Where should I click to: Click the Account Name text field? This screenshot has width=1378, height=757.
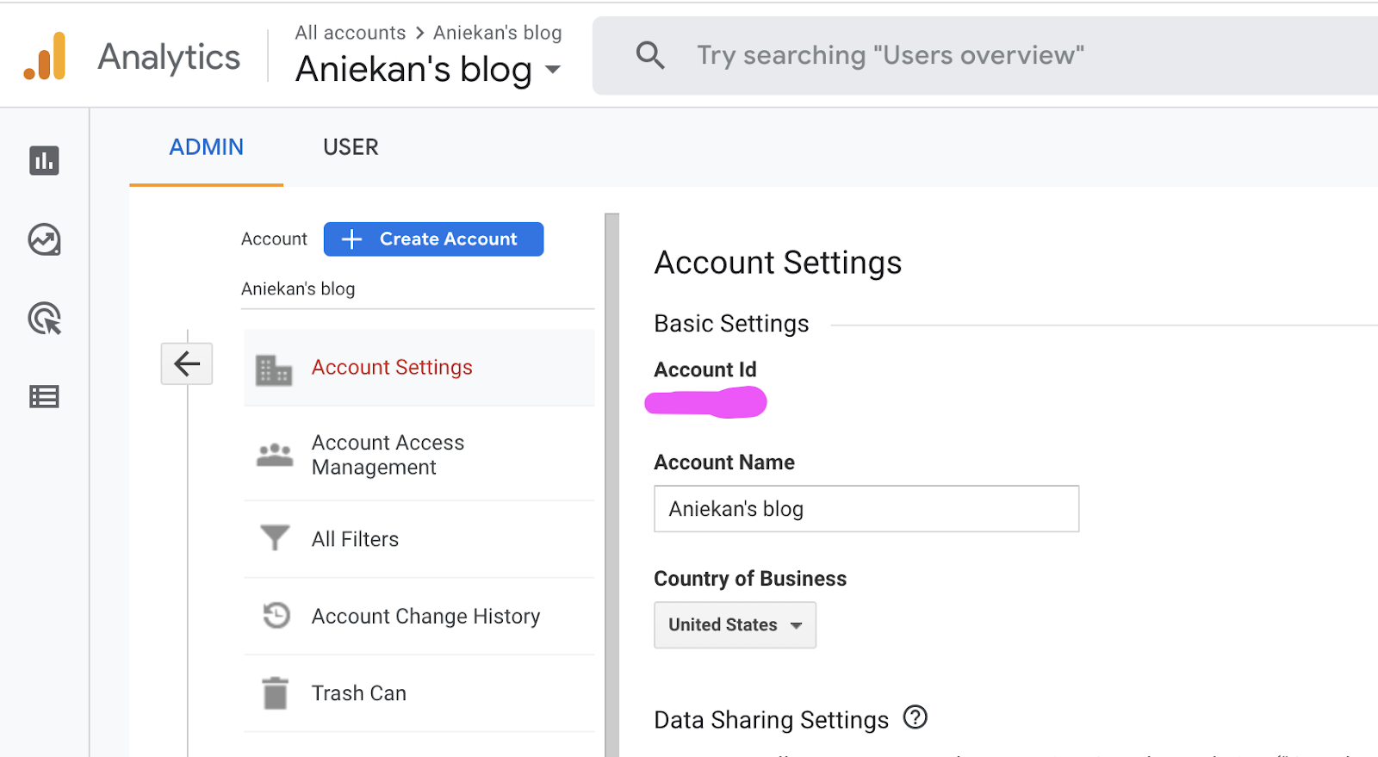point(866,509)
